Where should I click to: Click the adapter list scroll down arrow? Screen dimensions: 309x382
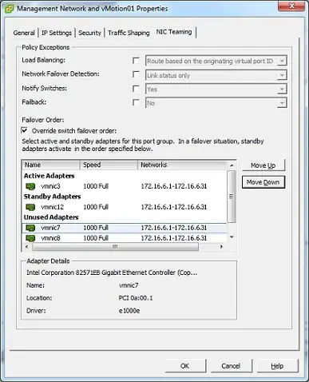pos(232,237)
